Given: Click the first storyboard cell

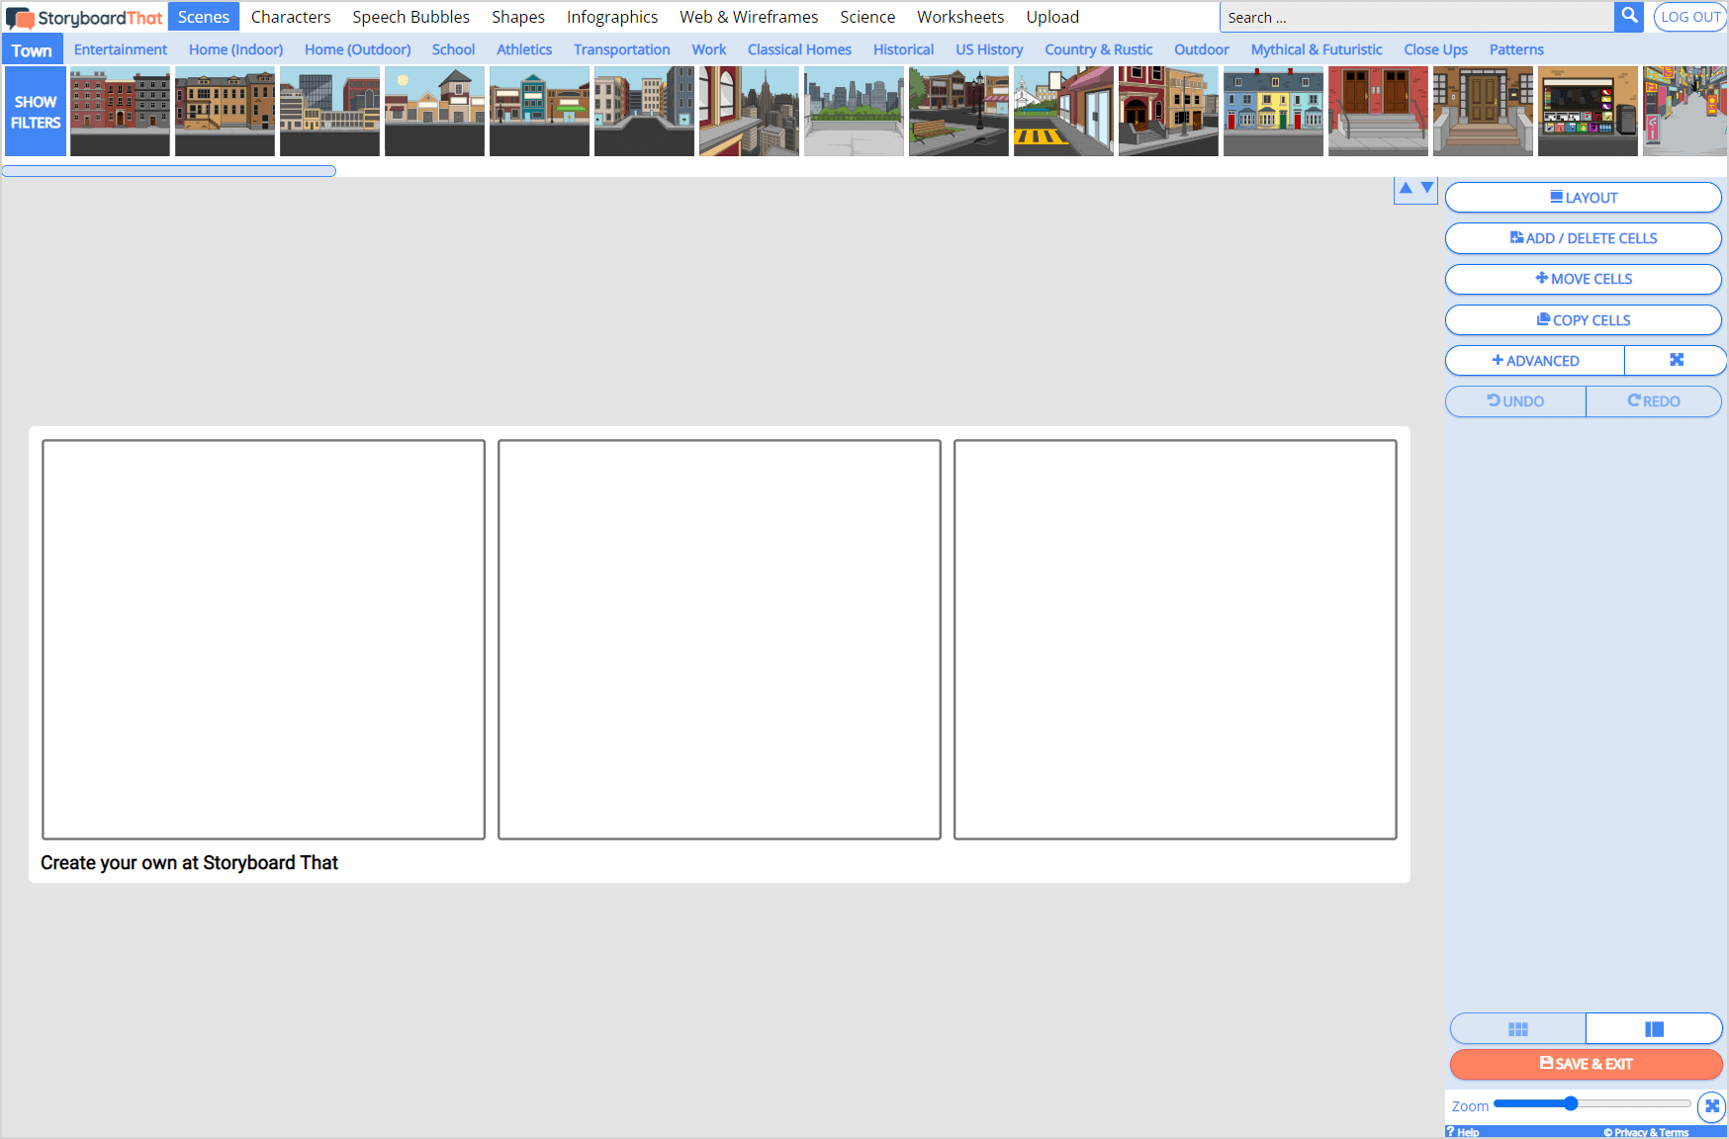Looking at the screenshot, I should pyautogui.click(x=264, y=640).
